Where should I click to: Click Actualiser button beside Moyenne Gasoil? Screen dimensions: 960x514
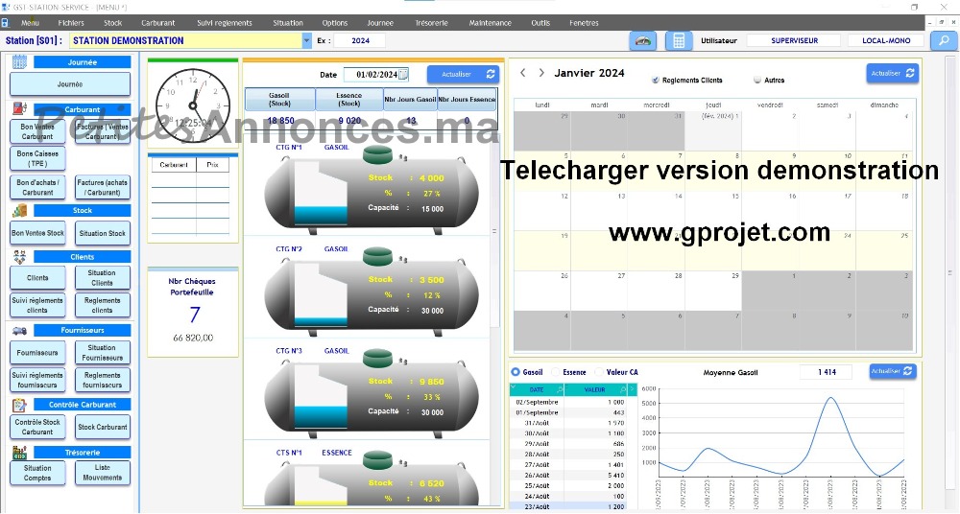pyautogui.click(x=893, y=371)
